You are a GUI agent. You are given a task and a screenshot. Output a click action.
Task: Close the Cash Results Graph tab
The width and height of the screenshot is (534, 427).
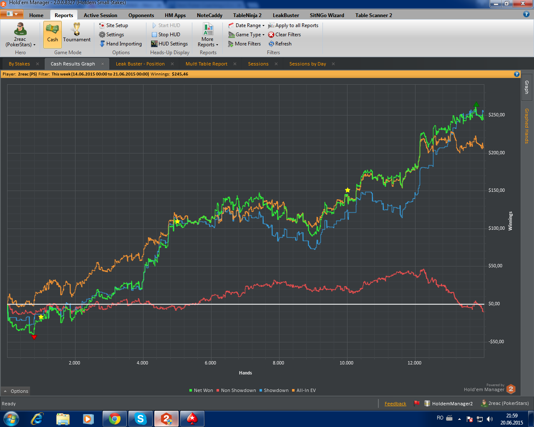point(103,64)
